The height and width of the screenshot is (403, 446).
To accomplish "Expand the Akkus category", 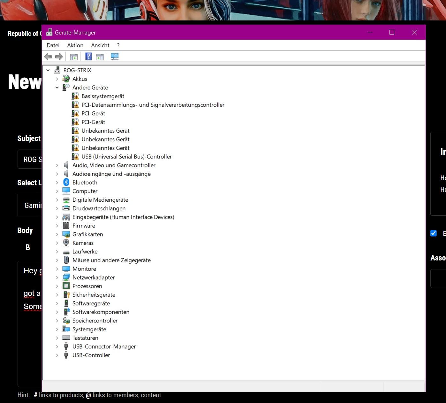I will click(57, 79).
